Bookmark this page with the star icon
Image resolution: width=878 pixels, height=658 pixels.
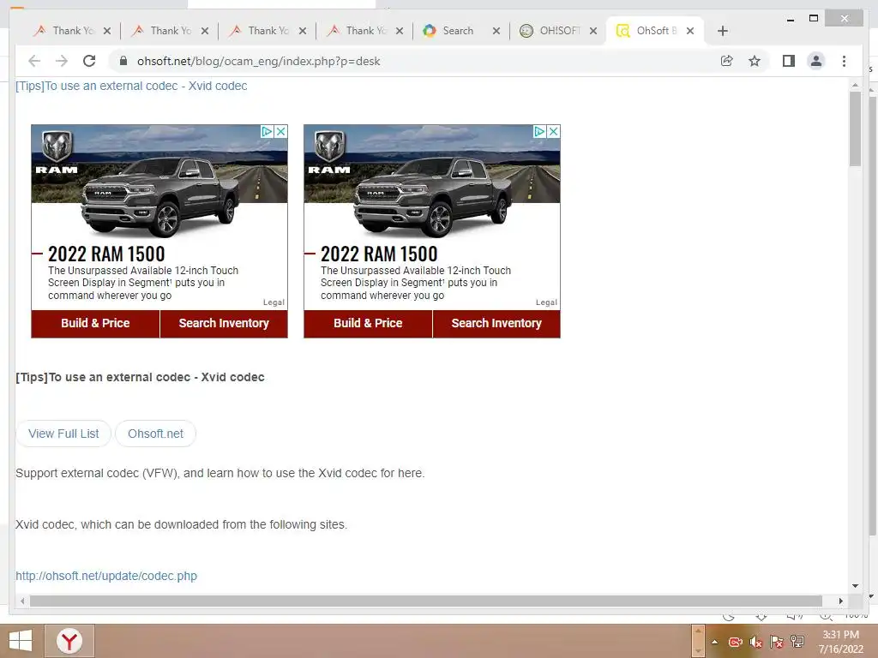coord(755,61)
